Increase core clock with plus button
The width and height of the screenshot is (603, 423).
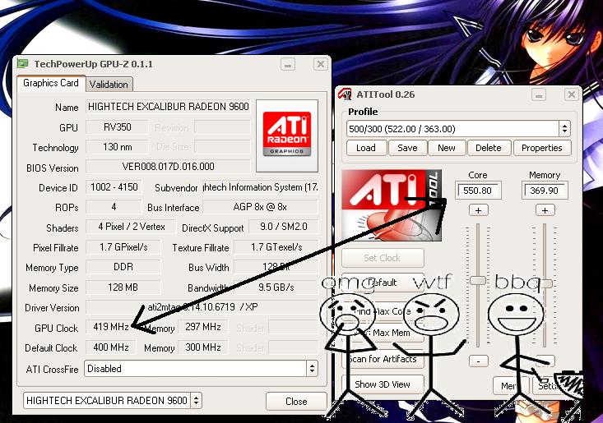(x=479, y=210)
